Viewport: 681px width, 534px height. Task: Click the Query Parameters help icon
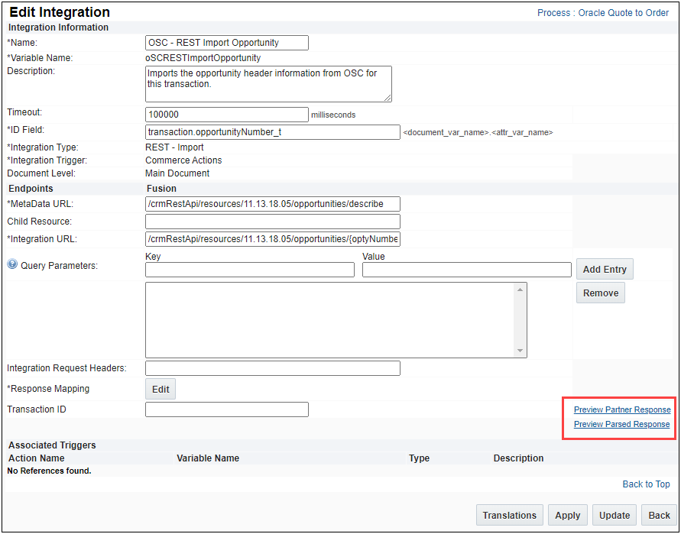point(12,265)
